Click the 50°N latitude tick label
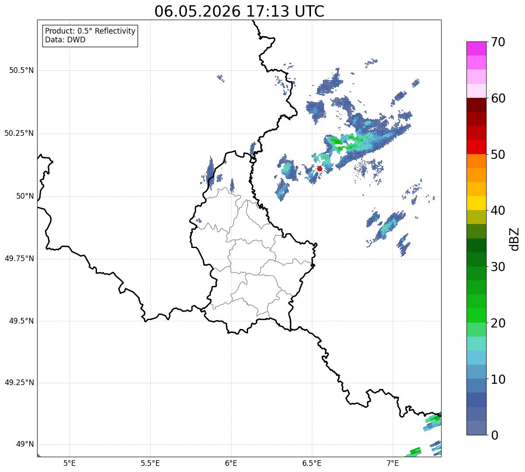The width and height of the screenshot is (525, 472). click(25, 196)
